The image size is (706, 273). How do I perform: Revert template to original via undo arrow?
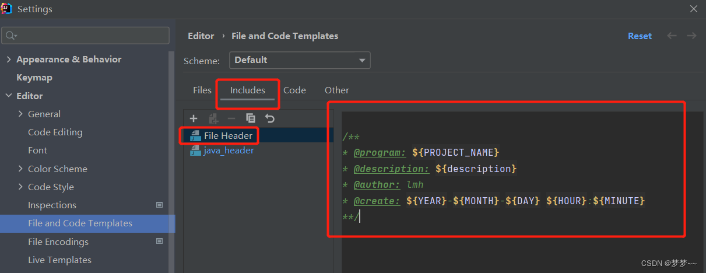pos(269,118)
